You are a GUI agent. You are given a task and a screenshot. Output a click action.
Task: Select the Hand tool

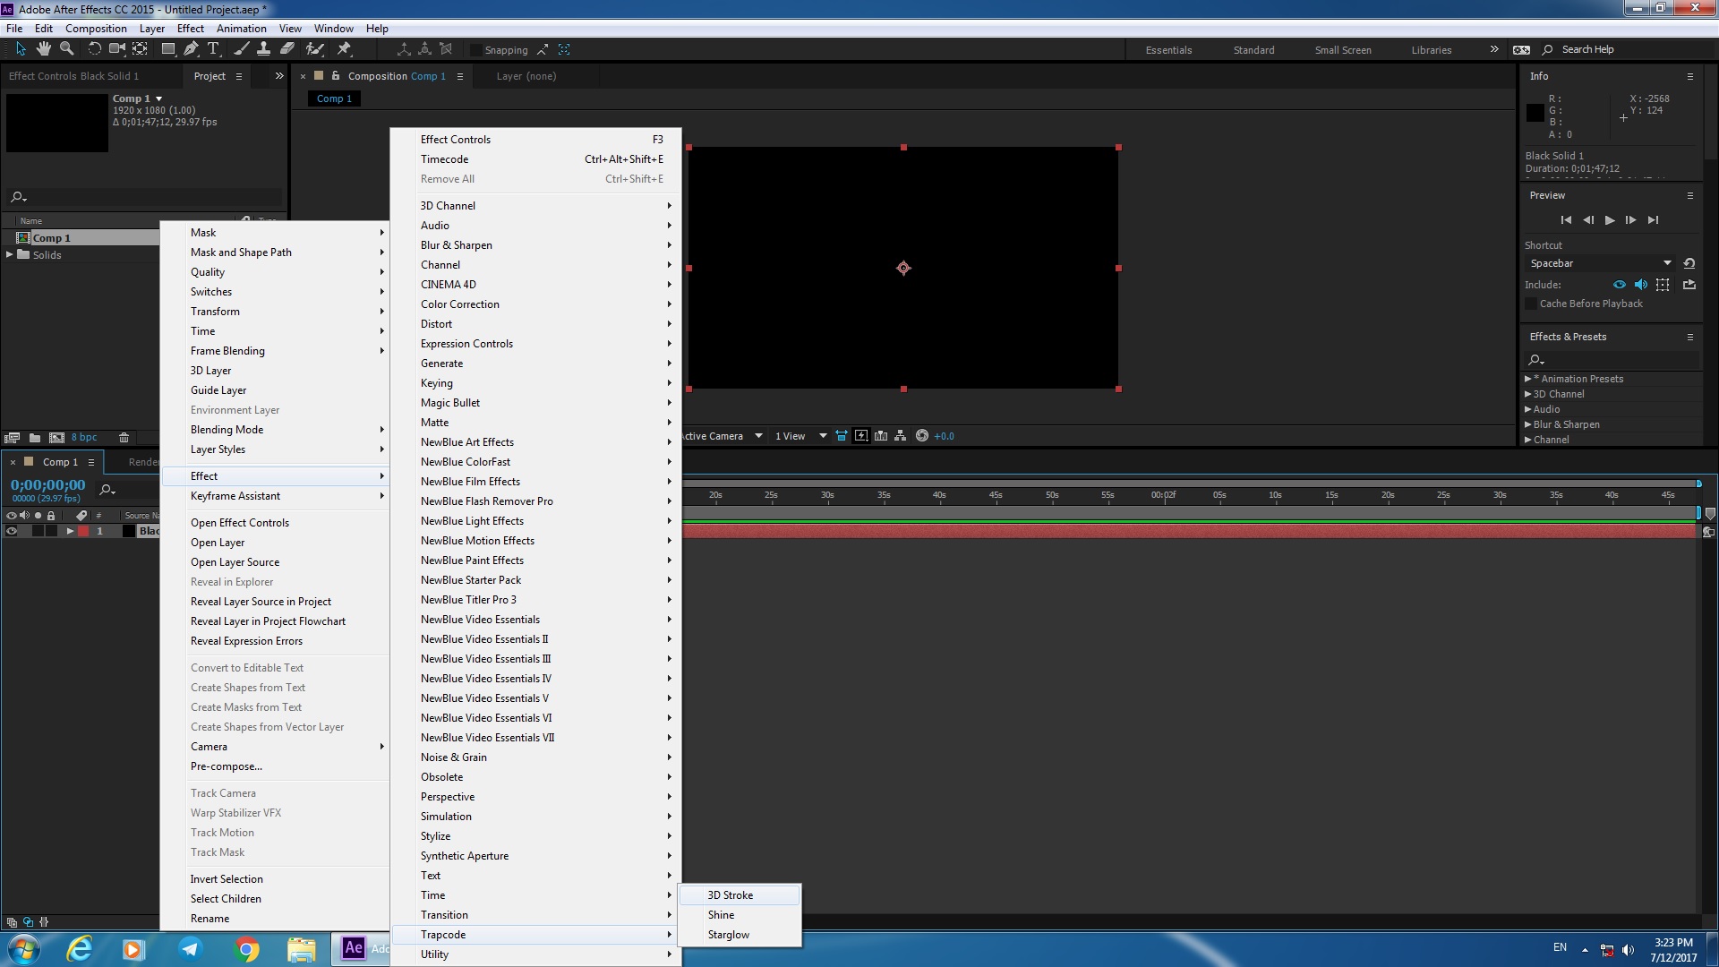click(43, 49)
